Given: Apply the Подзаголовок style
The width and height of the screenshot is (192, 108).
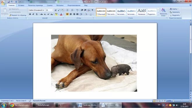Looking at the screenshot, I should pyautogui.click(x=152, y=12).
